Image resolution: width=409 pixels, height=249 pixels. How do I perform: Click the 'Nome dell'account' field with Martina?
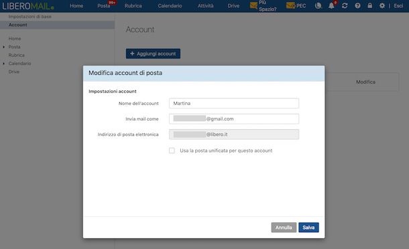(234, 103)
